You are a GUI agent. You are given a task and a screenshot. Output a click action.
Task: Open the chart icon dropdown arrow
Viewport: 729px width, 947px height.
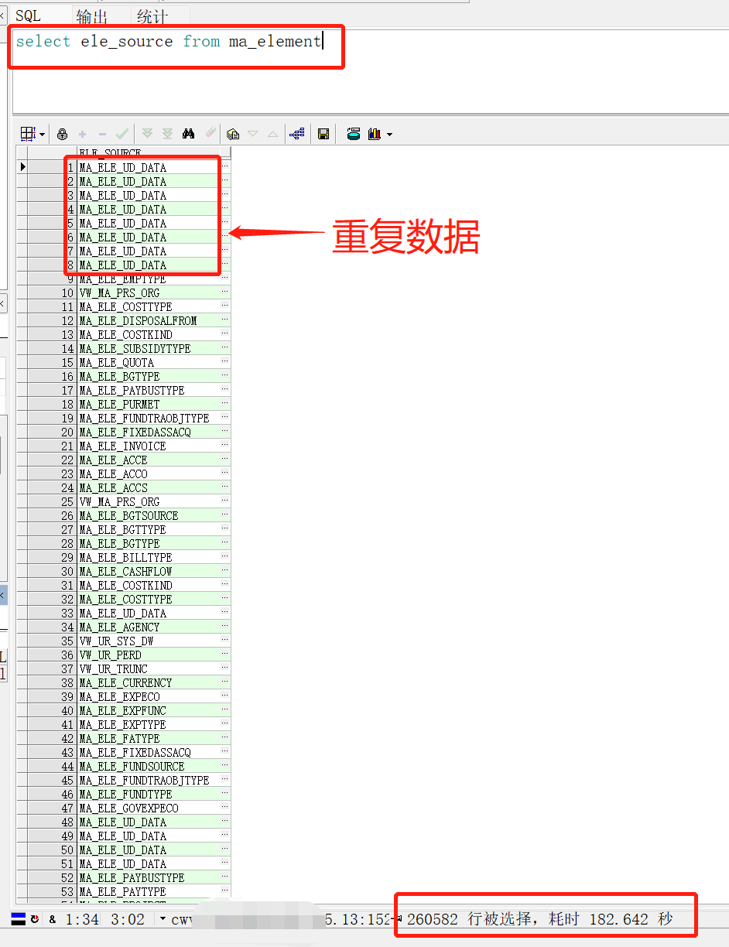point(389,135)
